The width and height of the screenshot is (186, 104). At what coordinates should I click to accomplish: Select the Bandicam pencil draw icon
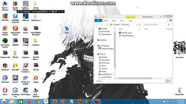point(56,12)
